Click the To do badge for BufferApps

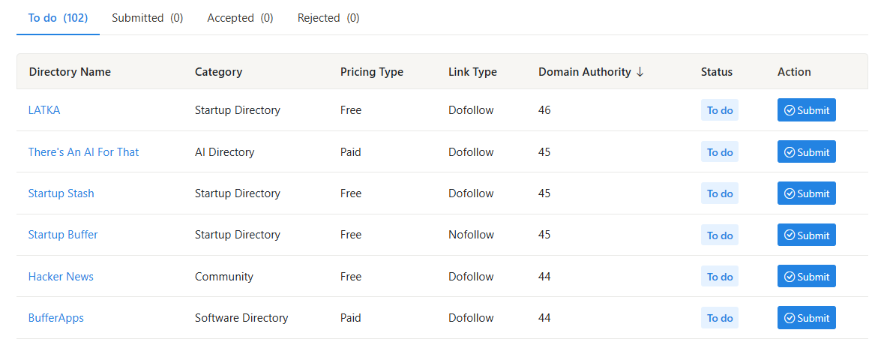(719, 318)
